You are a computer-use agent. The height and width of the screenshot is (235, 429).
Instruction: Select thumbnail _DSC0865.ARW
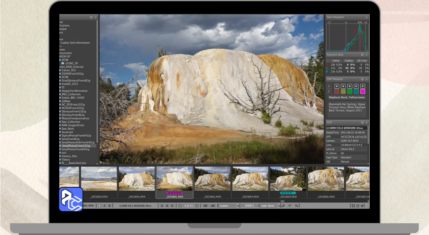pos(288,182)
